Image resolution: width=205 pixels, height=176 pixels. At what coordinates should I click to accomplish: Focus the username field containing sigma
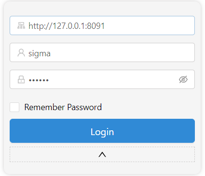(x=102, y=52)
